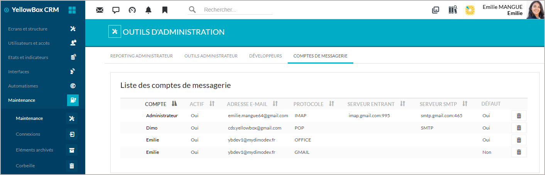Open the Administrateur account
The image size is (545, 175).
162,116
